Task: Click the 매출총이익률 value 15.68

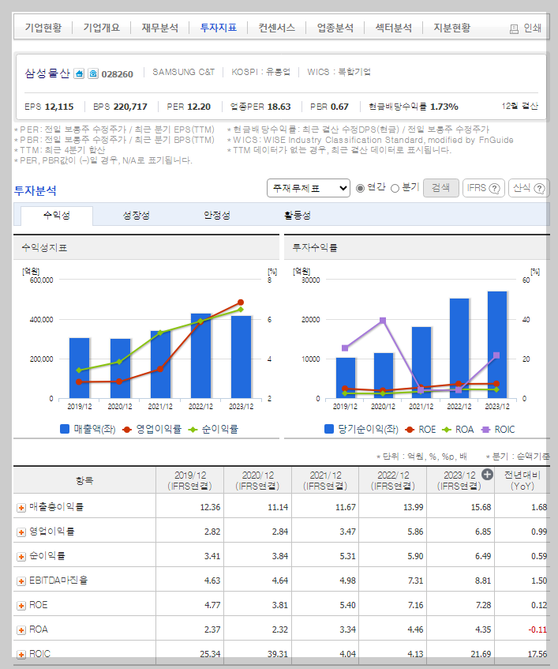Action: [x=481, y=507]
